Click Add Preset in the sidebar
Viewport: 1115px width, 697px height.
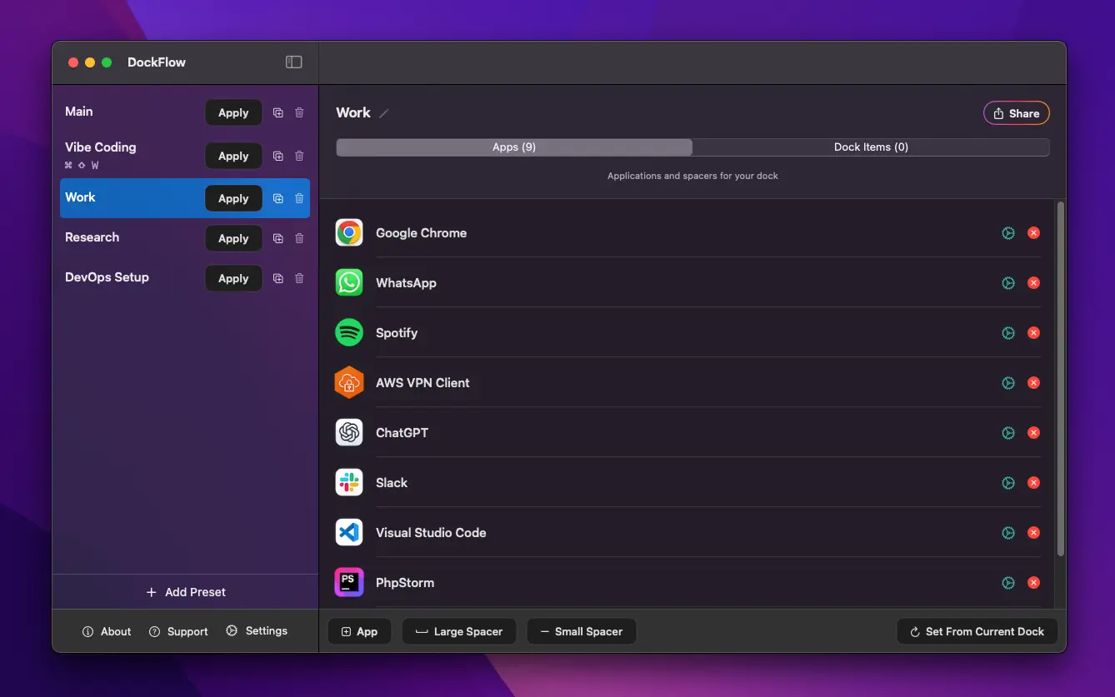click(x=186, y=592)
